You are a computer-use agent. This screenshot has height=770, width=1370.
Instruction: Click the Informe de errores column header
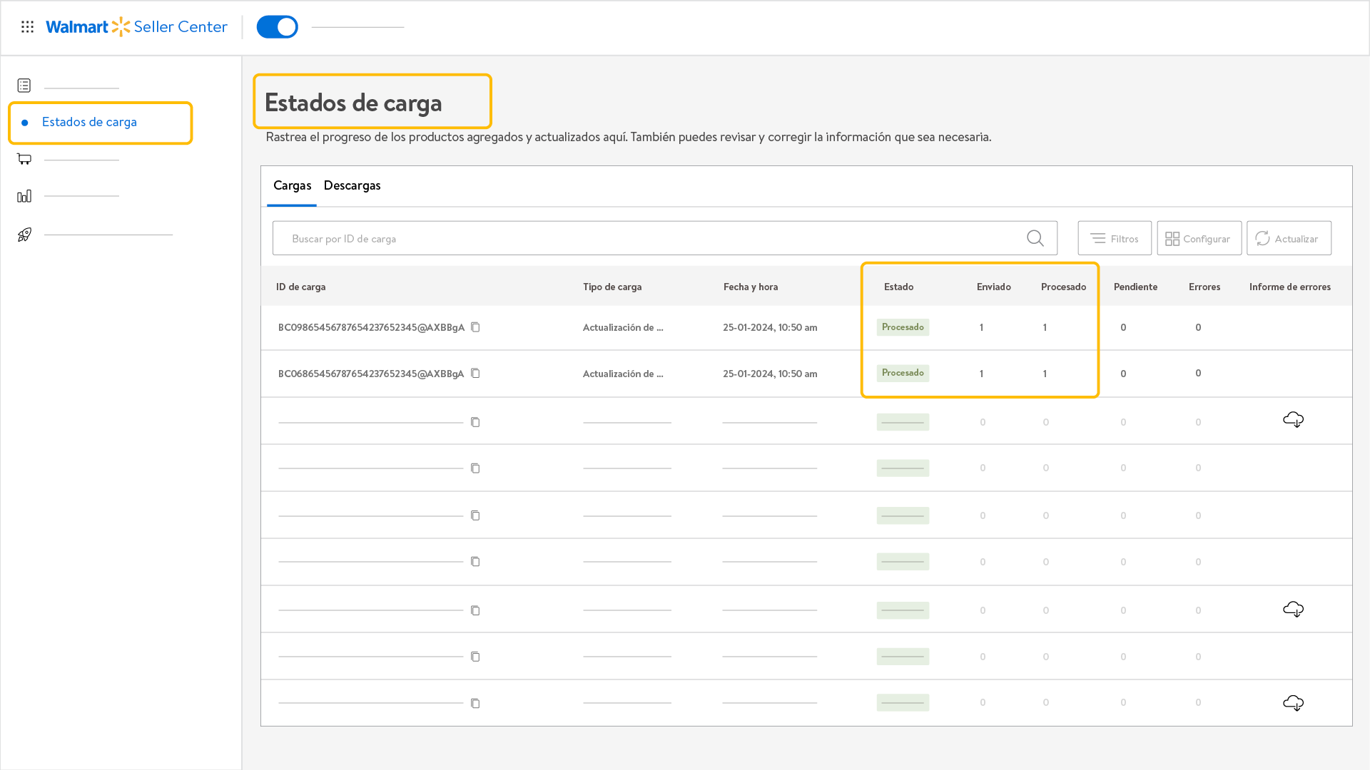[1290, 287]
